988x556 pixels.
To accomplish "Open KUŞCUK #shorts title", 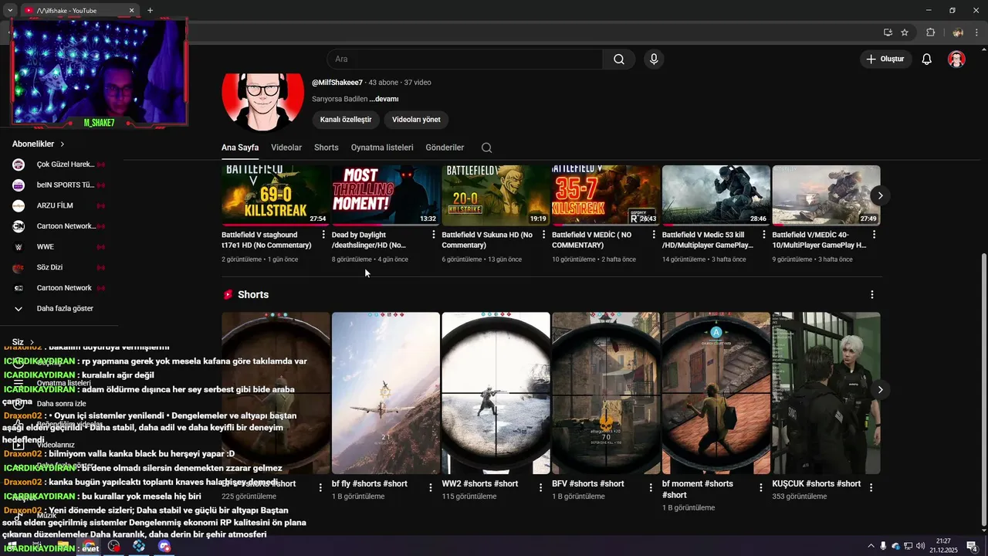I will [x=816, y=484].
